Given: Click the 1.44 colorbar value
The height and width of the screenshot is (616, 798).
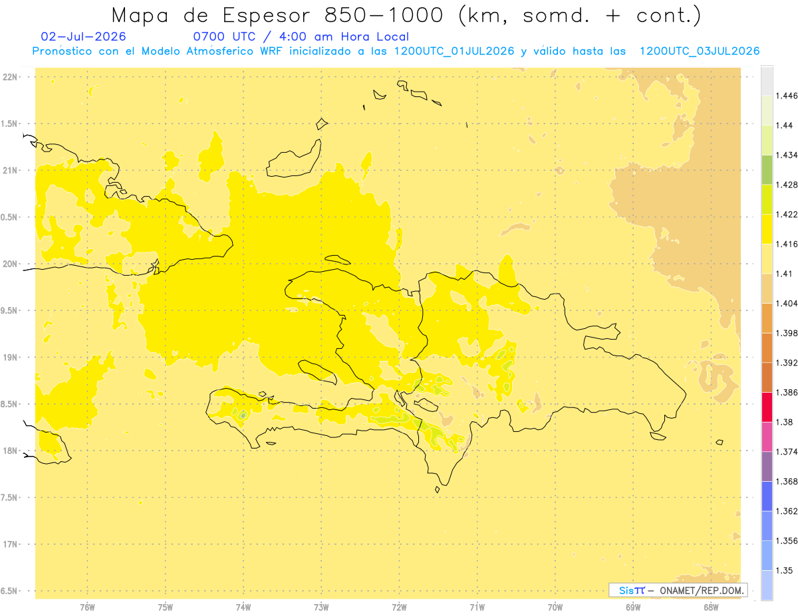Looking at the screenshot, I should [x=784, y=125].
